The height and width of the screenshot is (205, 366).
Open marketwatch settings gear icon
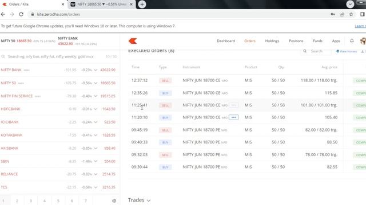pos(114,200)
